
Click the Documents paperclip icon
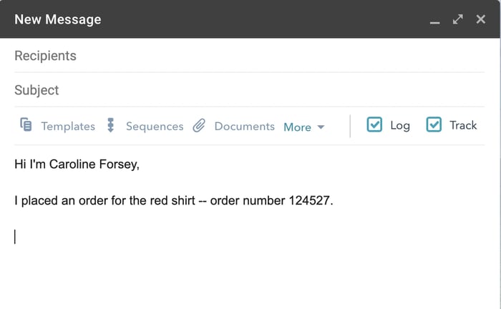(199, 126)
